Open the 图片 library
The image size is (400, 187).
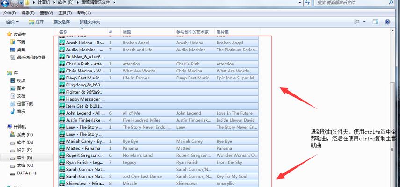click(18, 88)
